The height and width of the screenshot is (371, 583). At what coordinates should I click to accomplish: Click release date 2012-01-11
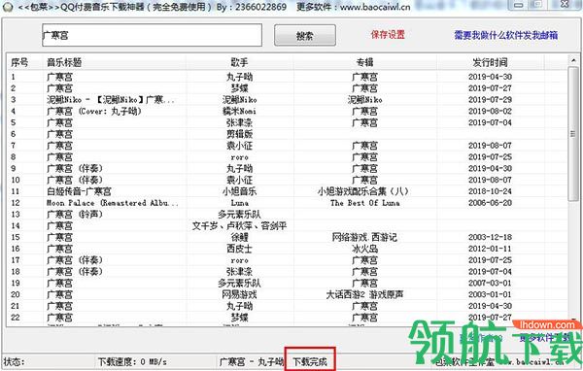[x=490, y=249]
